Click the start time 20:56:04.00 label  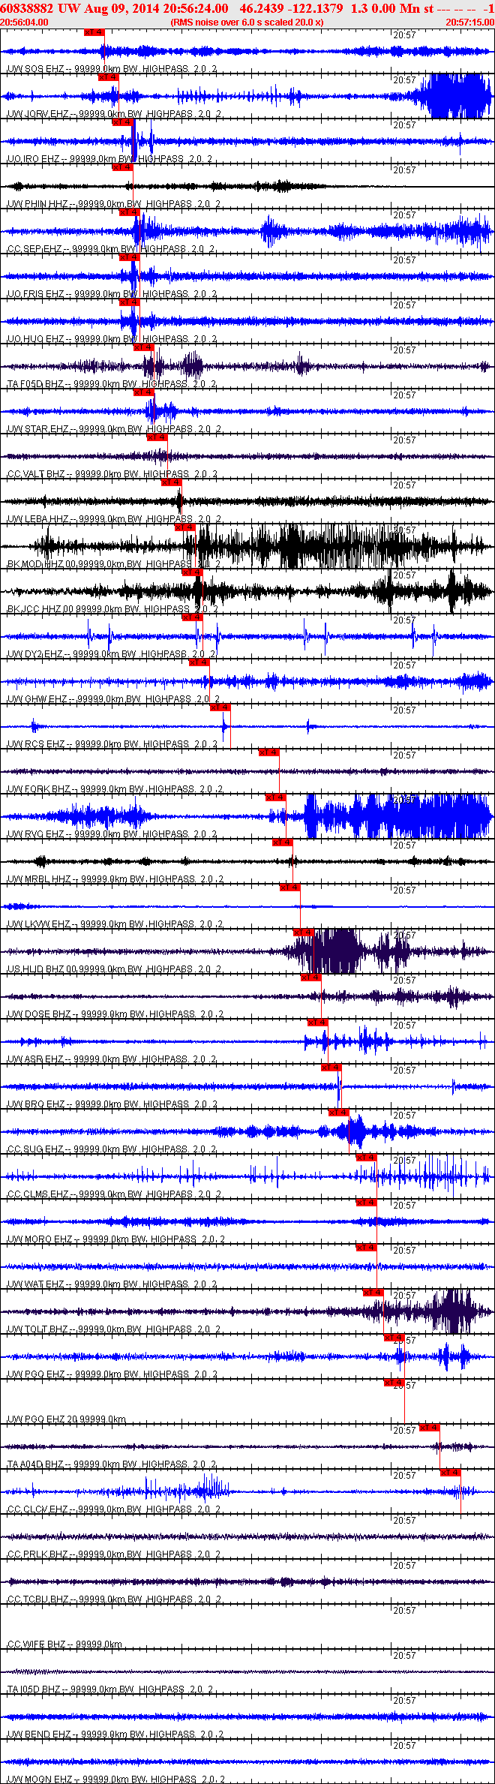(24, 23)
